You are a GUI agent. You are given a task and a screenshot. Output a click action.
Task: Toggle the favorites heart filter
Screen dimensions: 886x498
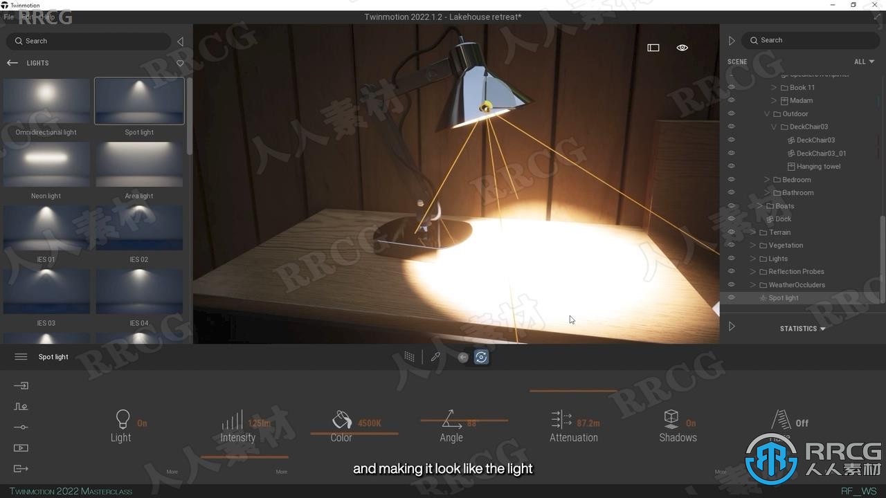[180, 63]
